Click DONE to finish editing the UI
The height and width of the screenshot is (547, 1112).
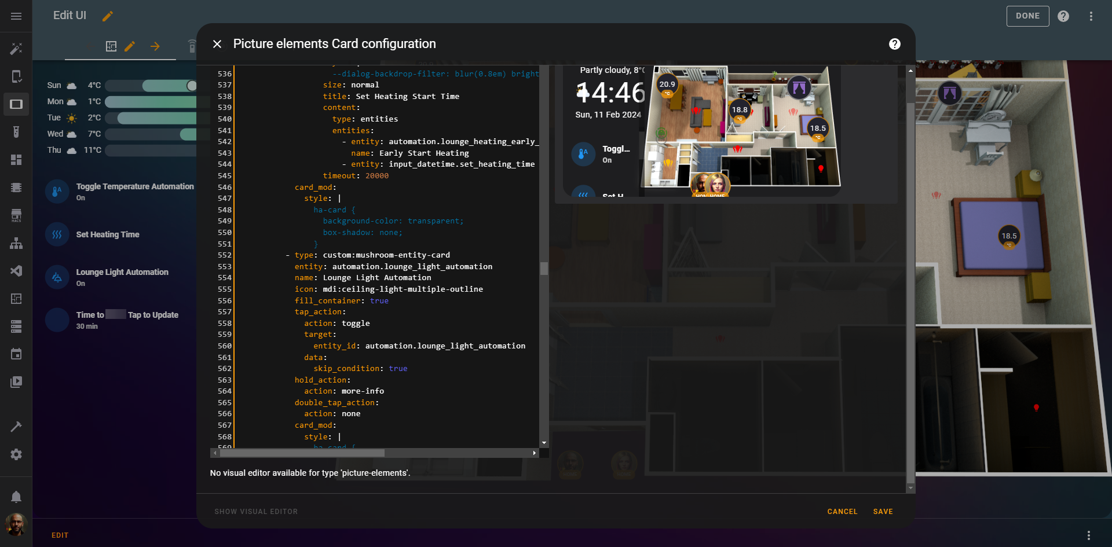tap(1027, 16)
